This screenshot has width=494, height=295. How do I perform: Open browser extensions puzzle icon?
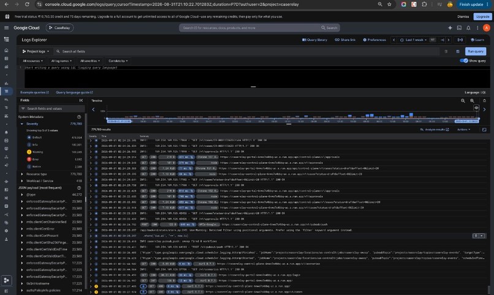tap(424, 4)
